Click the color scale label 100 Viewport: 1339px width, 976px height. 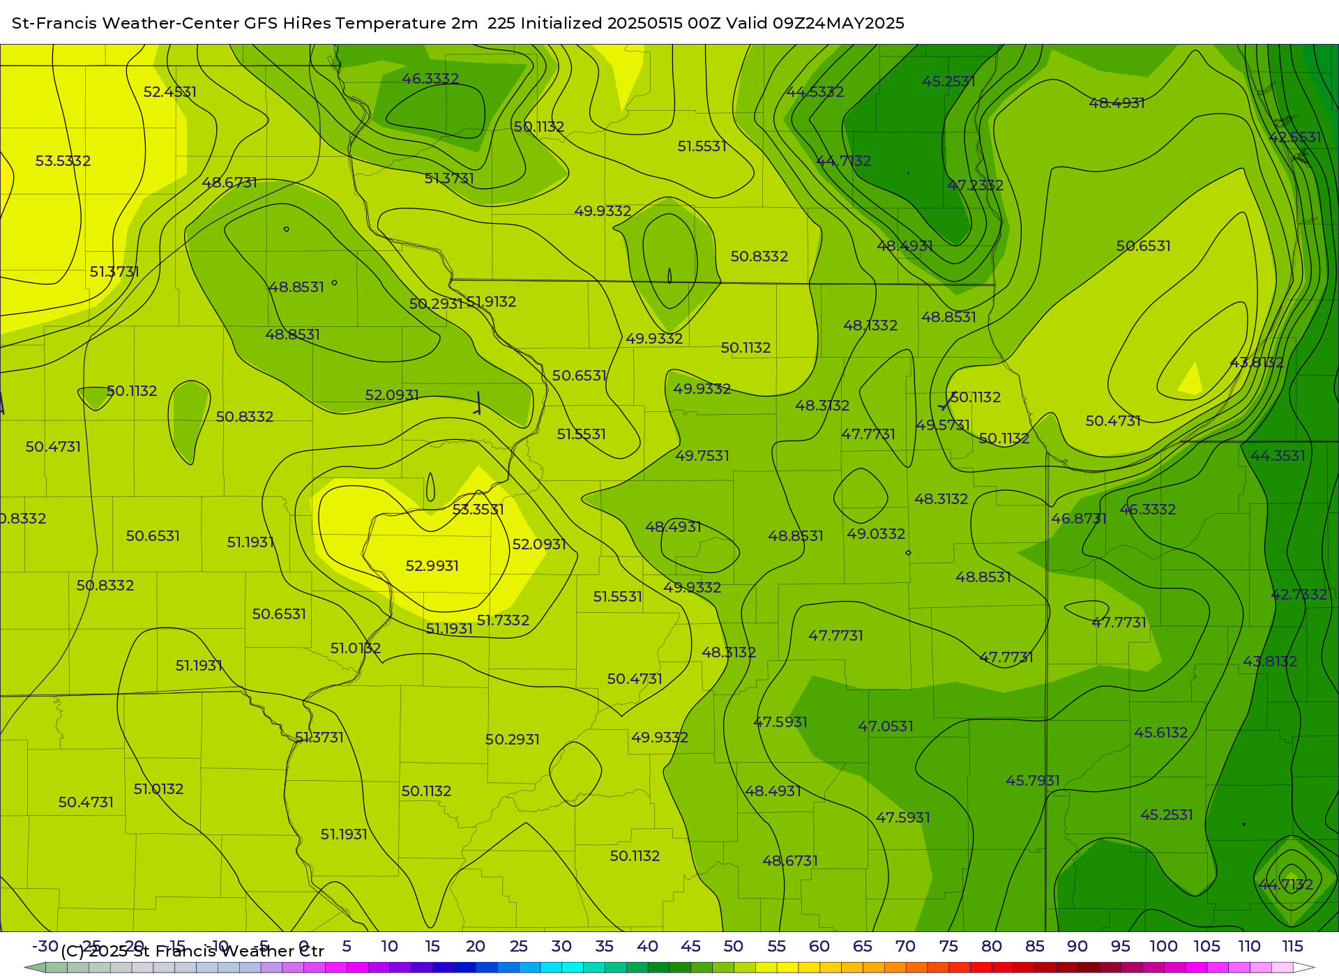click(1163, 946)
